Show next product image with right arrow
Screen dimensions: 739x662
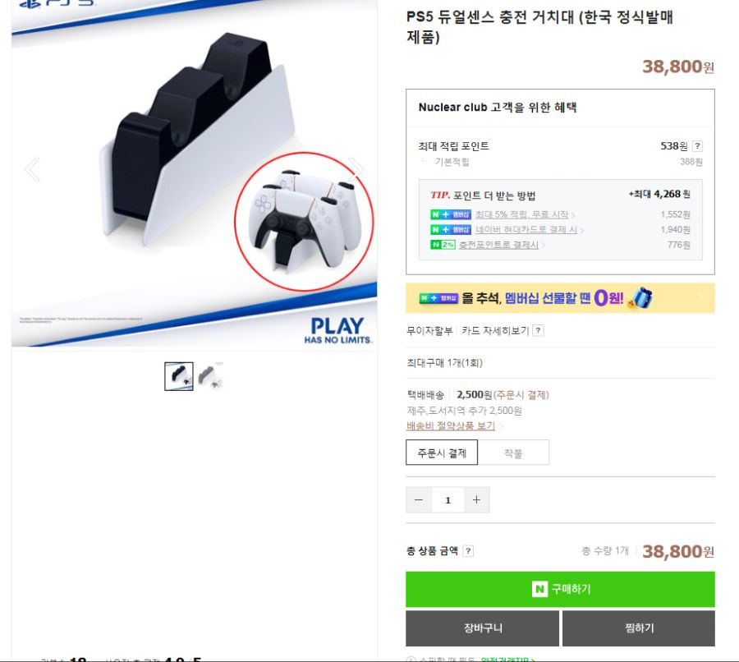point(356,169)
